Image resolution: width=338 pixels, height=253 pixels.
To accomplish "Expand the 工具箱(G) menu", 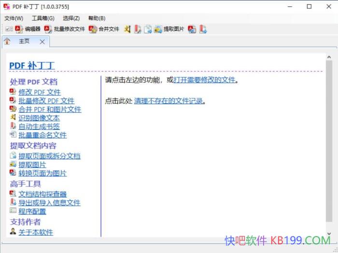I will coord(43,18).
